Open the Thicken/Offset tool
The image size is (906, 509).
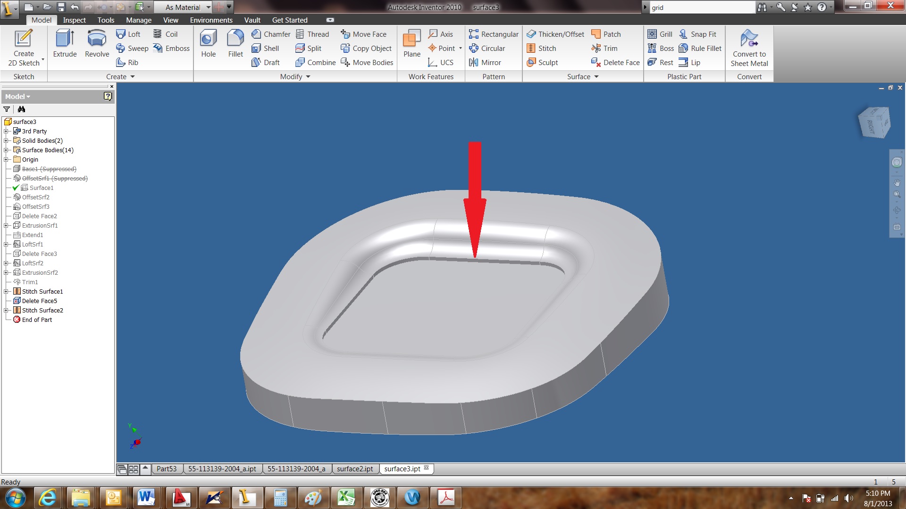555,34
